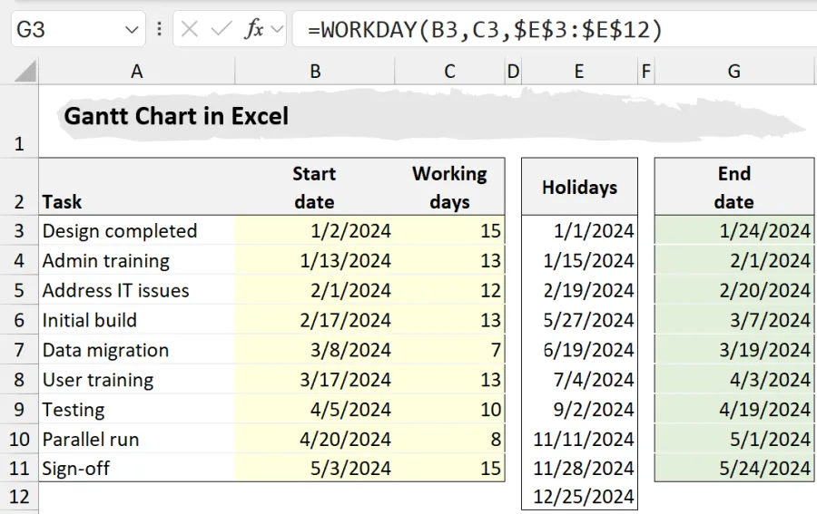The image size is (817, 514).
Task: Click the Gantt Chart in Excel title cell
Action: tap(176, 116)
